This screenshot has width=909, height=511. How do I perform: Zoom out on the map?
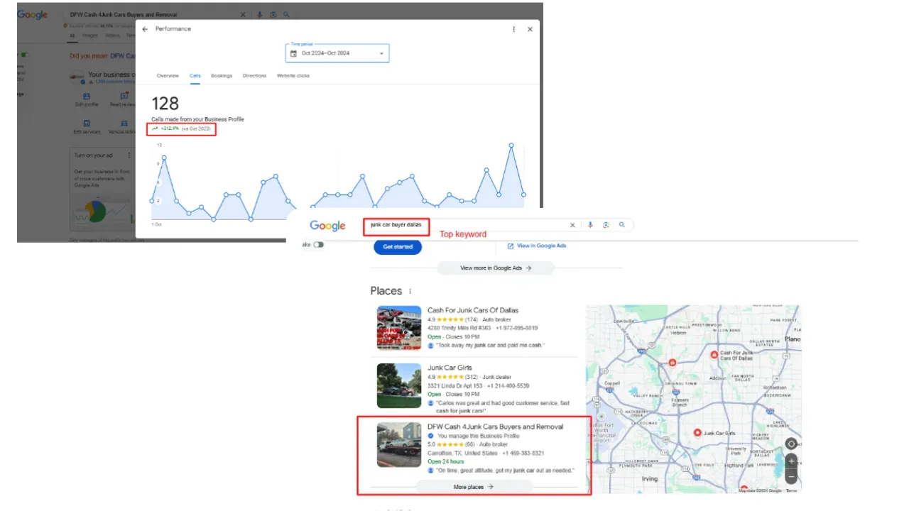click(791, 477)
